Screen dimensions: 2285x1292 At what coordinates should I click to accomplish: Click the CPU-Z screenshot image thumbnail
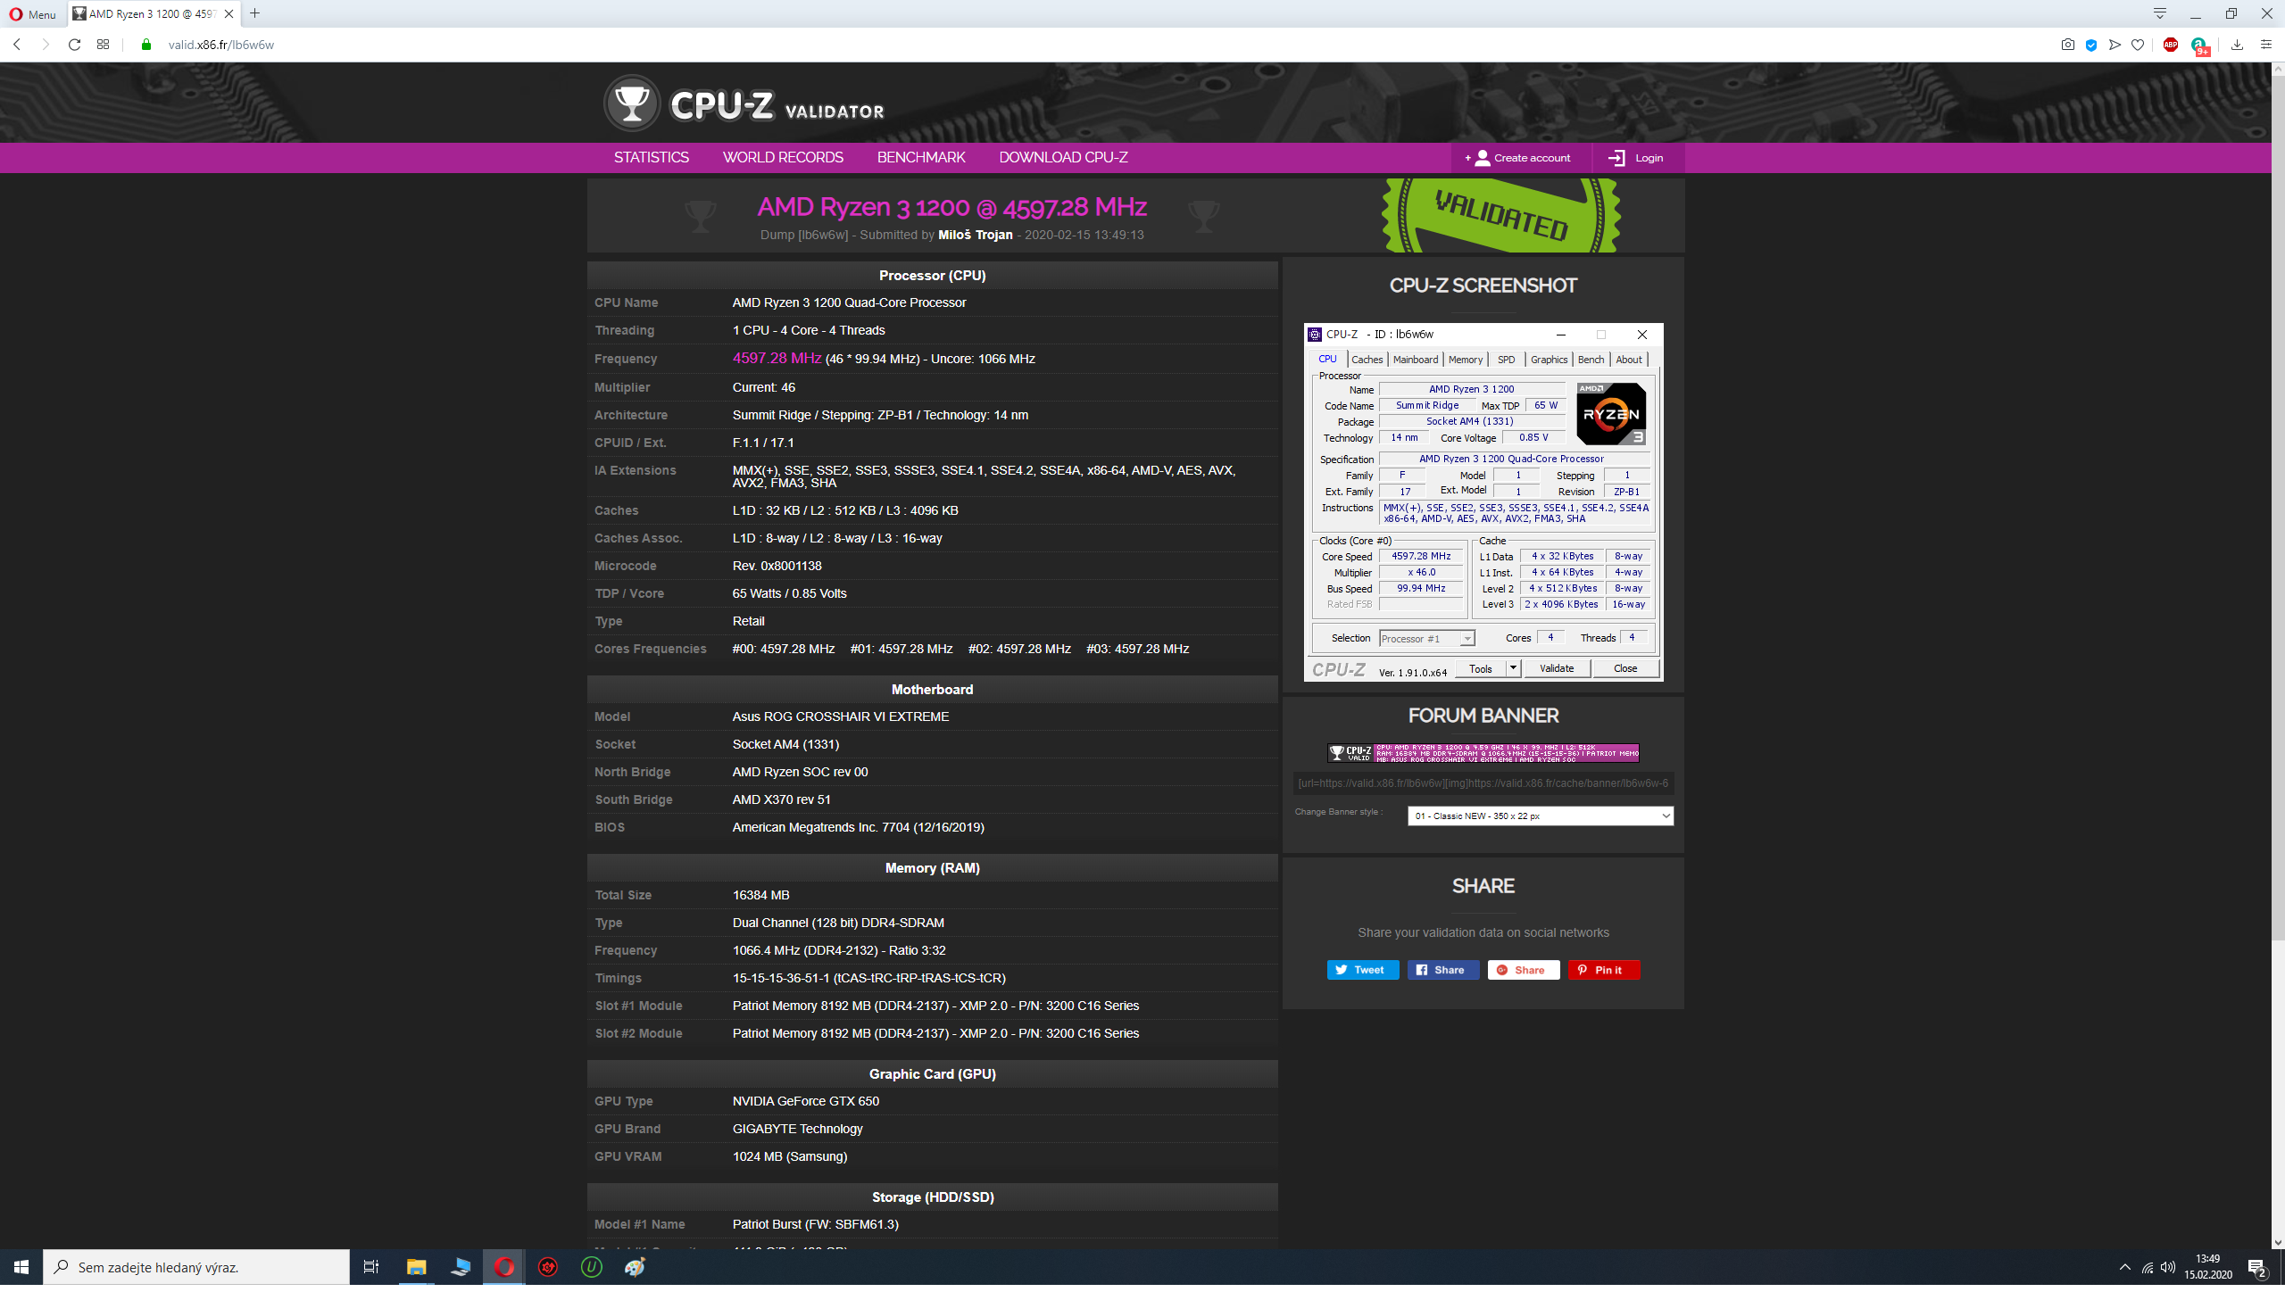1483,501
